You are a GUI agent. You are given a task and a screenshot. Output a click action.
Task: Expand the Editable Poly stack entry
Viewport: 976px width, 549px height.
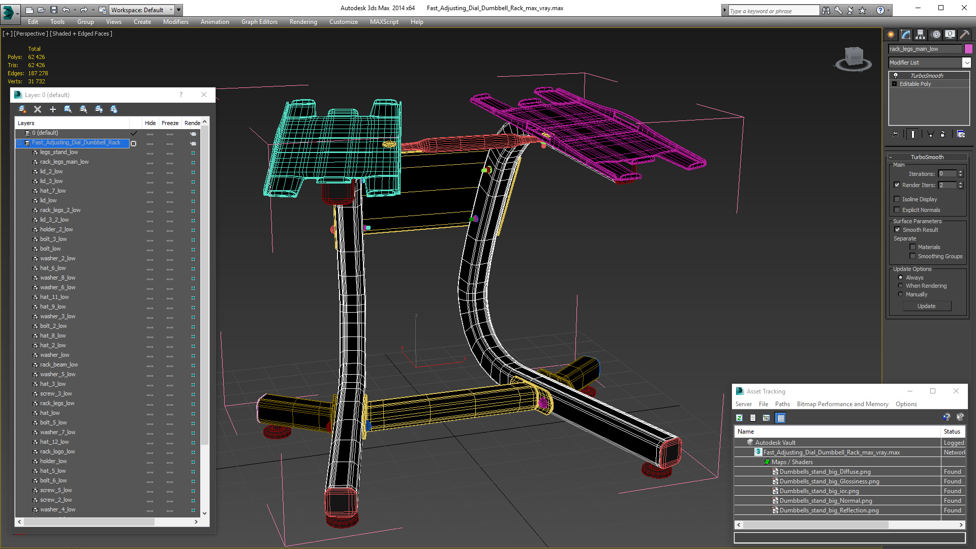pos(895,84)
